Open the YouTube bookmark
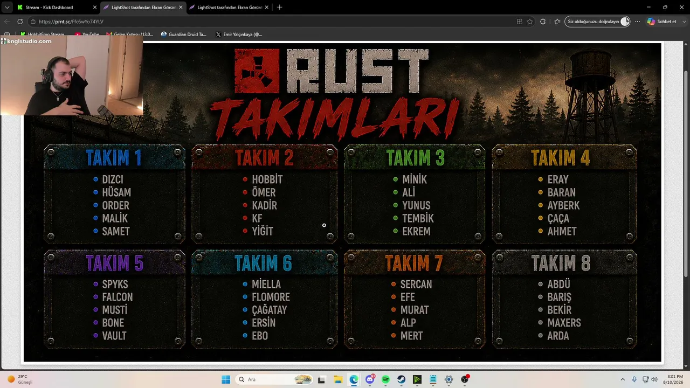Screen dimensions: 690x388 click(87, 34)
